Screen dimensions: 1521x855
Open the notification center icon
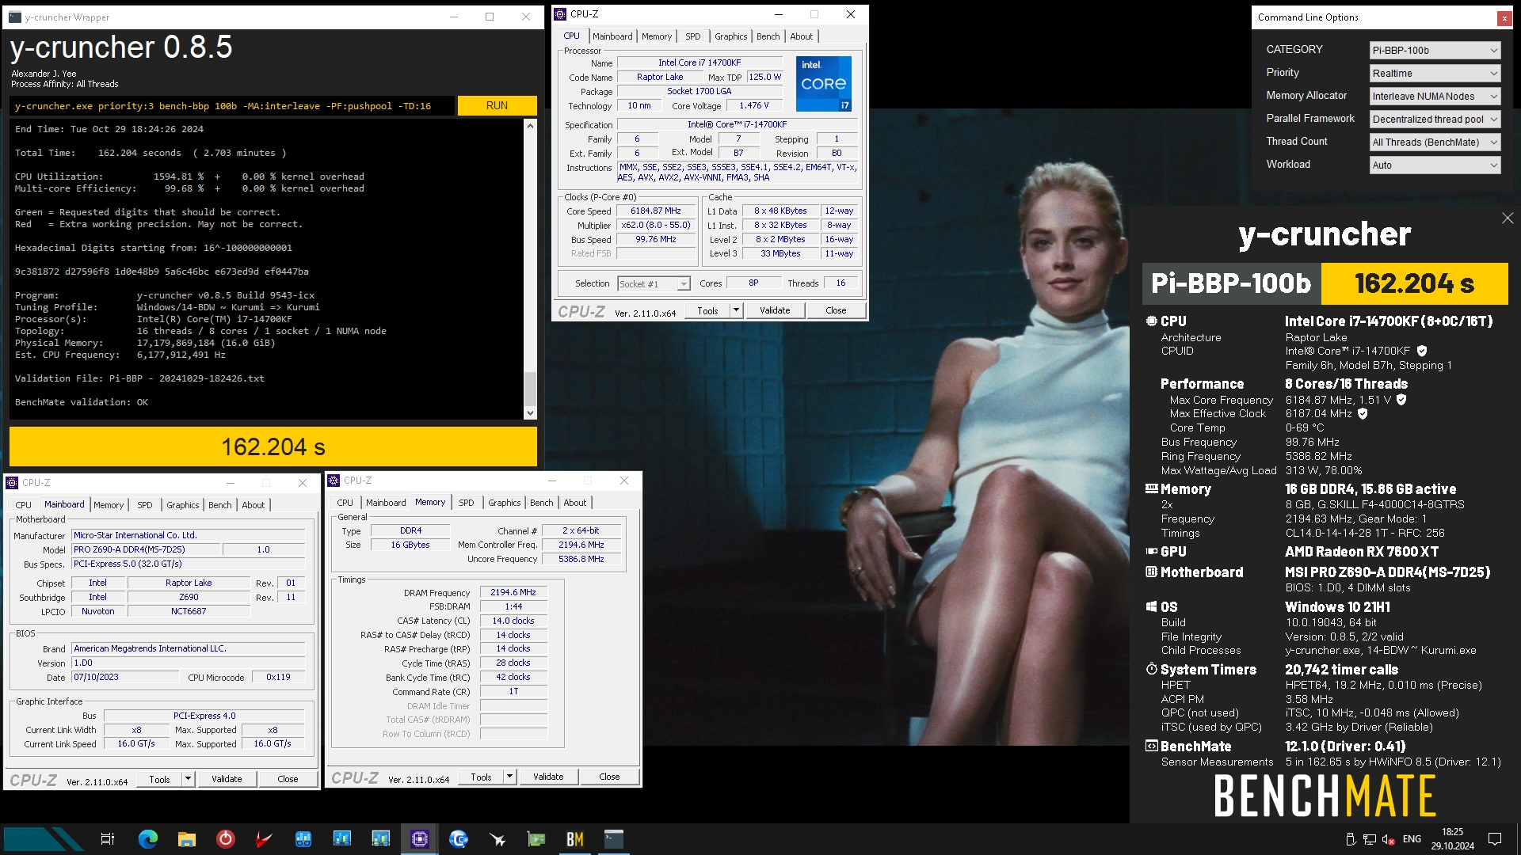click(x=1495, y=839)
